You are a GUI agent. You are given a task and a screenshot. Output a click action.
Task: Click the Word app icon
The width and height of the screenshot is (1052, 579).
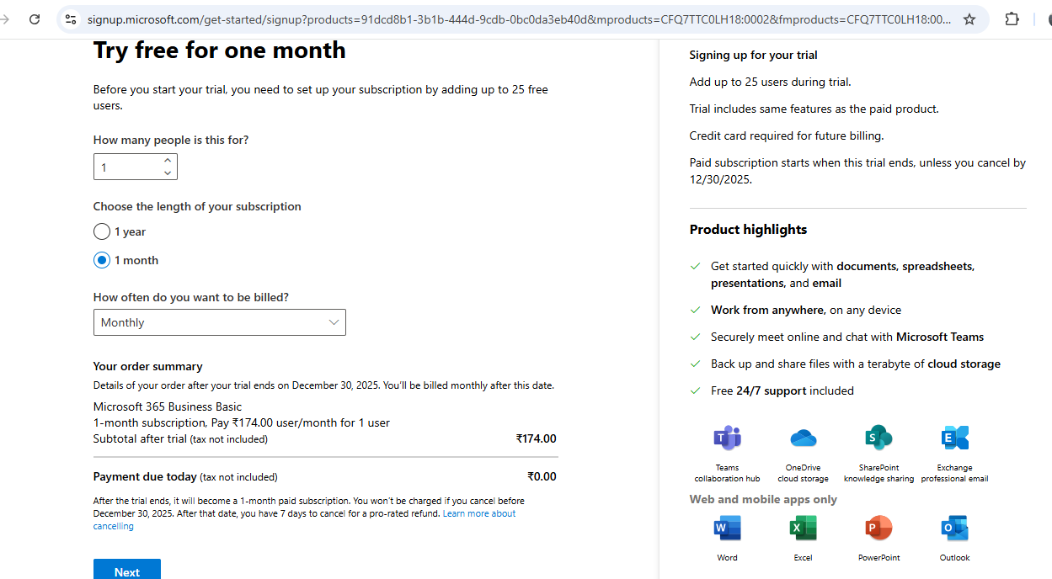tap(727, 529)
